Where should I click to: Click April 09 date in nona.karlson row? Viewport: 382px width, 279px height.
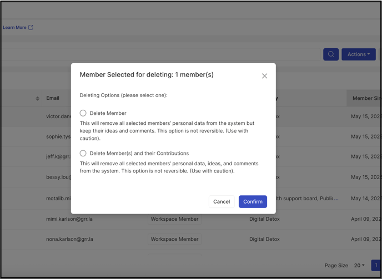[365, 239]
